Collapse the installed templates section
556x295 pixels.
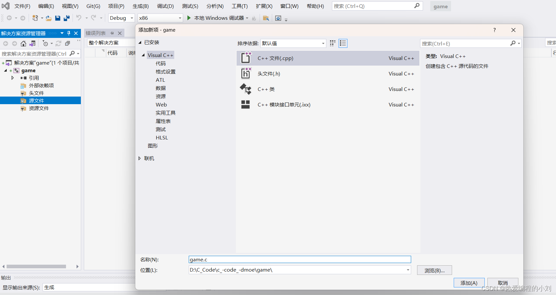[140, 43]
